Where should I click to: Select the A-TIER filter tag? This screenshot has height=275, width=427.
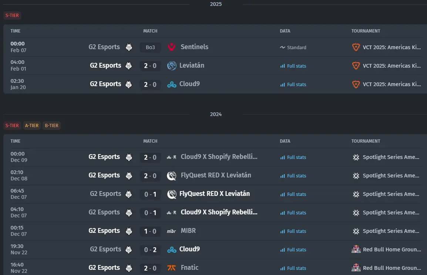pos(32,126)
